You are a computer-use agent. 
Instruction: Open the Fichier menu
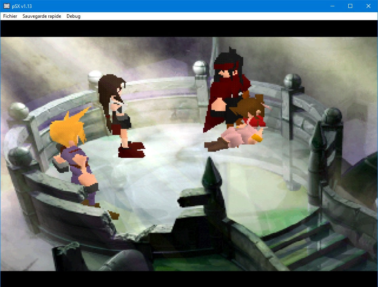(10, 16)
